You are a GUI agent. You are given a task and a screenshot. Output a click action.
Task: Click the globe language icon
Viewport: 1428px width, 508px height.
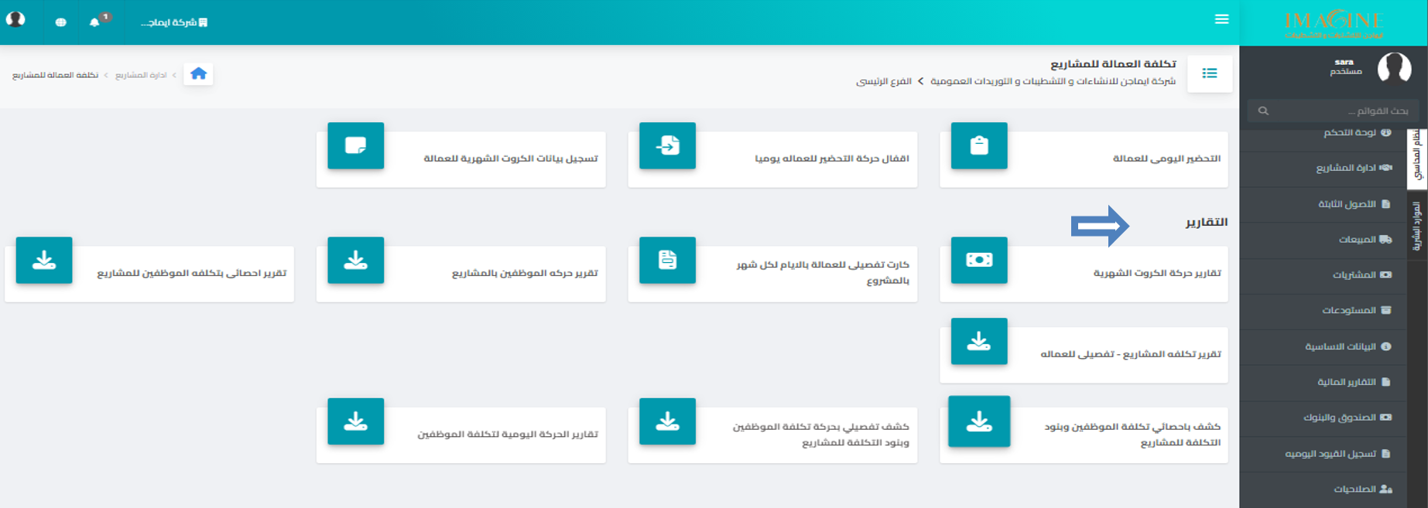tap(60, 22)
